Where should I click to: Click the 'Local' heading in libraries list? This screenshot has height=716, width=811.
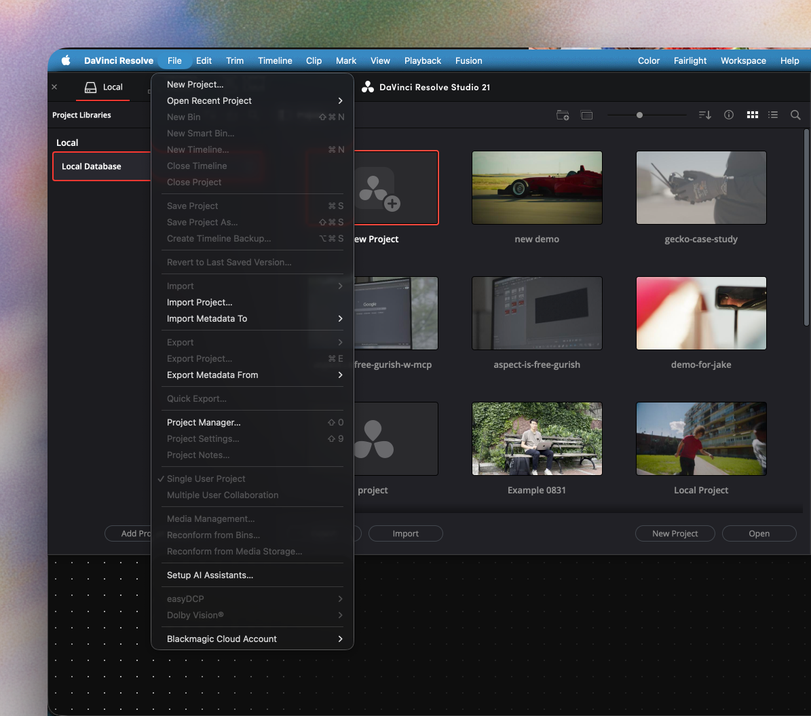point(67,143)
